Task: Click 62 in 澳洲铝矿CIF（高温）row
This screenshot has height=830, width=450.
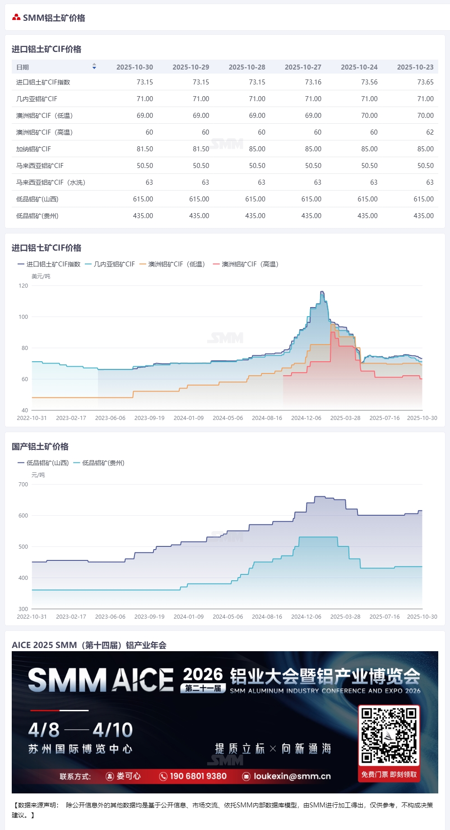Action: coord(430,132)
